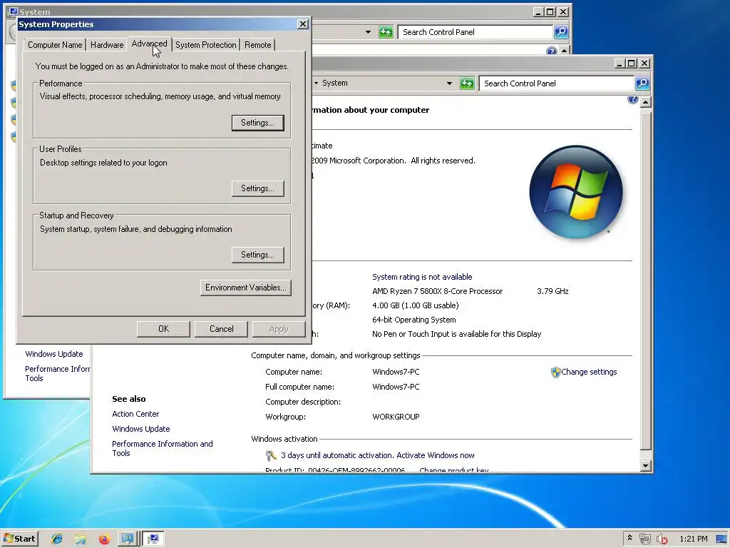Open Performance Settings button
This screenshot has height=548, width=730.
tap(257, 123)
